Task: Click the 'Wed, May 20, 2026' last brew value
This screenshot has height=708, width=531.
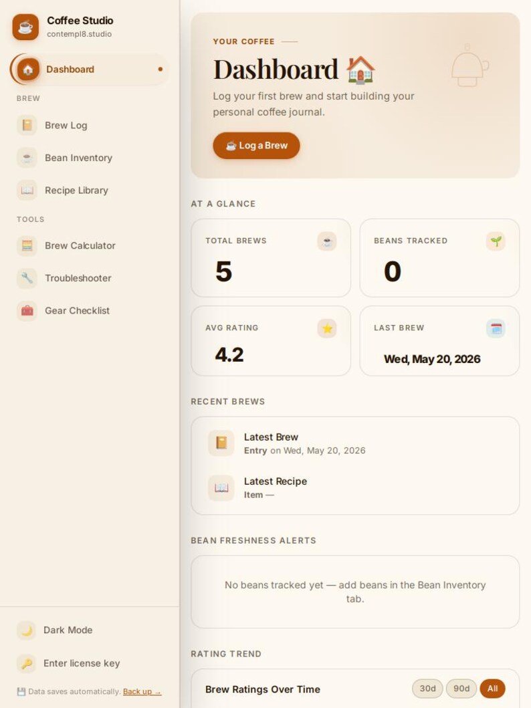Action: point(432,359)
